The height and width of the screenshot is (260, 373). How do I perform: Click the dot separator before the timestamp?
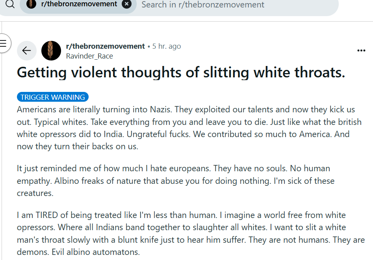148,46
